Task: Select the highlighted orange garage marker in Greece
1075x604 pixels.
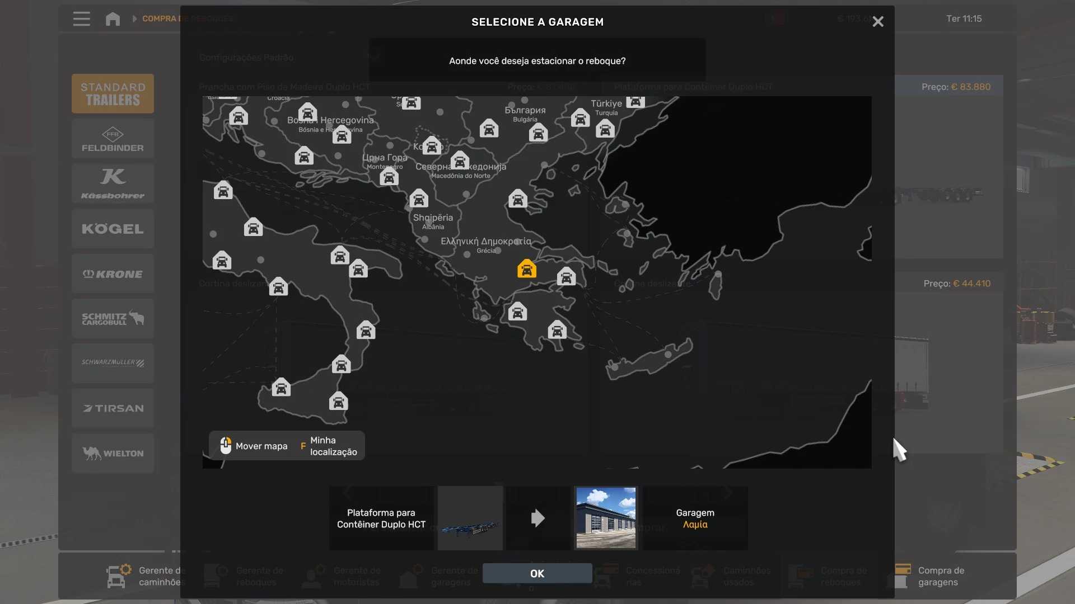Action: [x=526, y=269]
